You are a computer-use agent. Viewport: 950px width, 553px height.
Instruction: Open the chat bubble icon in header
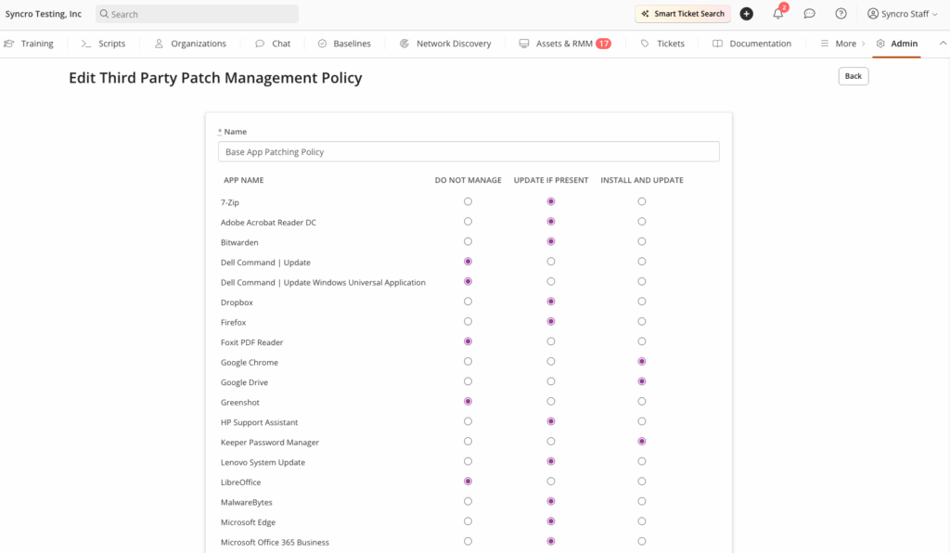[809, 14]
